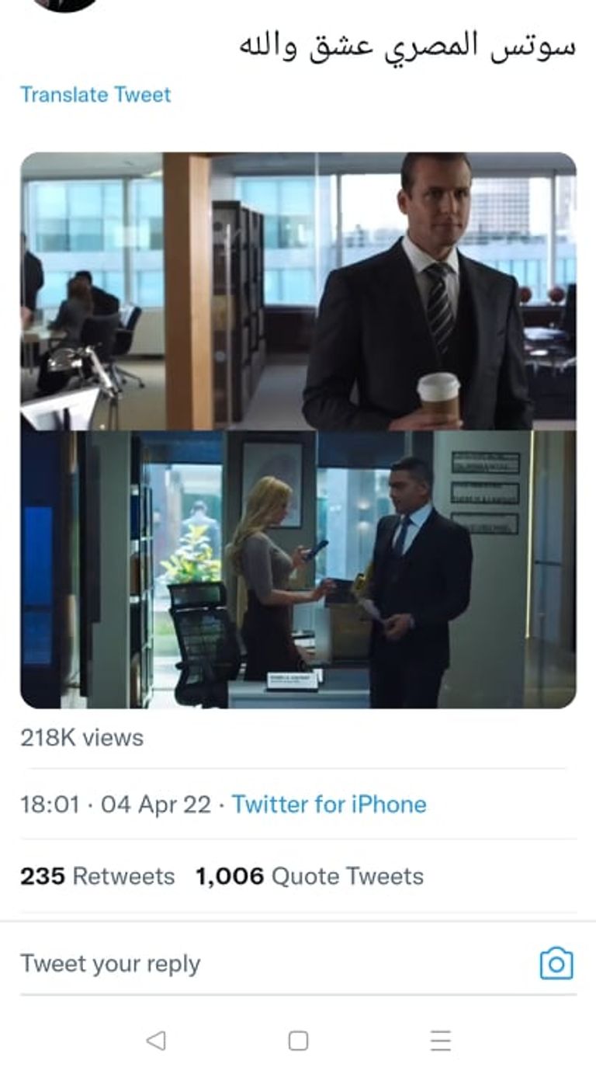Play the embedded Suits video
The height and width of the screenshot is (1078, 596).
[298, 431]
